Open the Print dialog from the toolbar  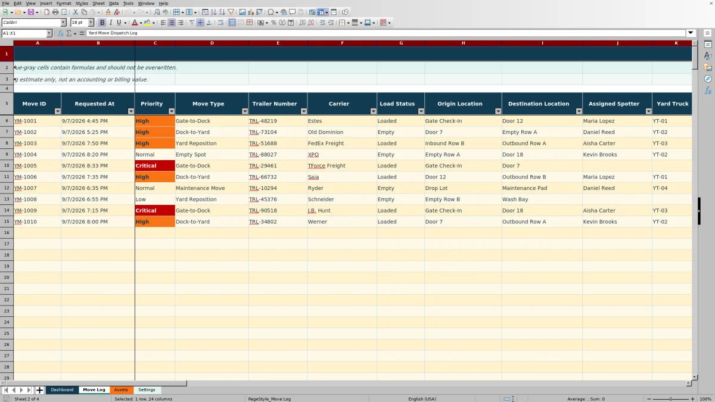pos(55,12)
